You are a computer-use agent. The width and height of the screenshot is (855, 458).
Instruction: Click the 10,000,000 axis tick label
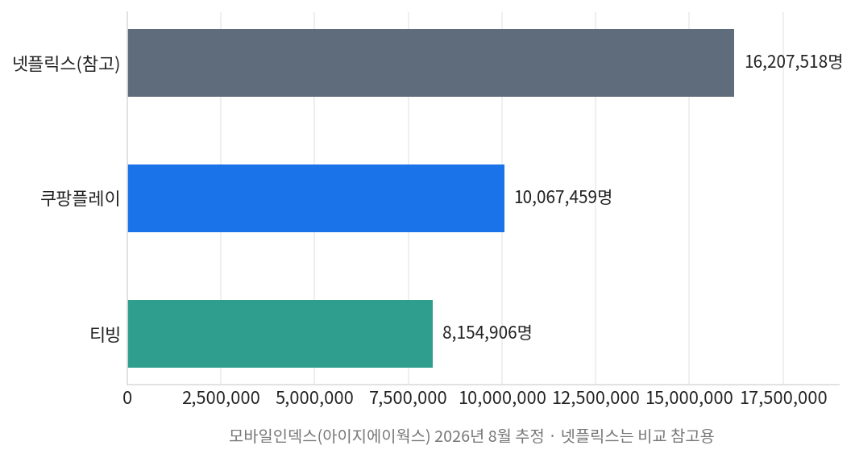click(x=502, y=398)
